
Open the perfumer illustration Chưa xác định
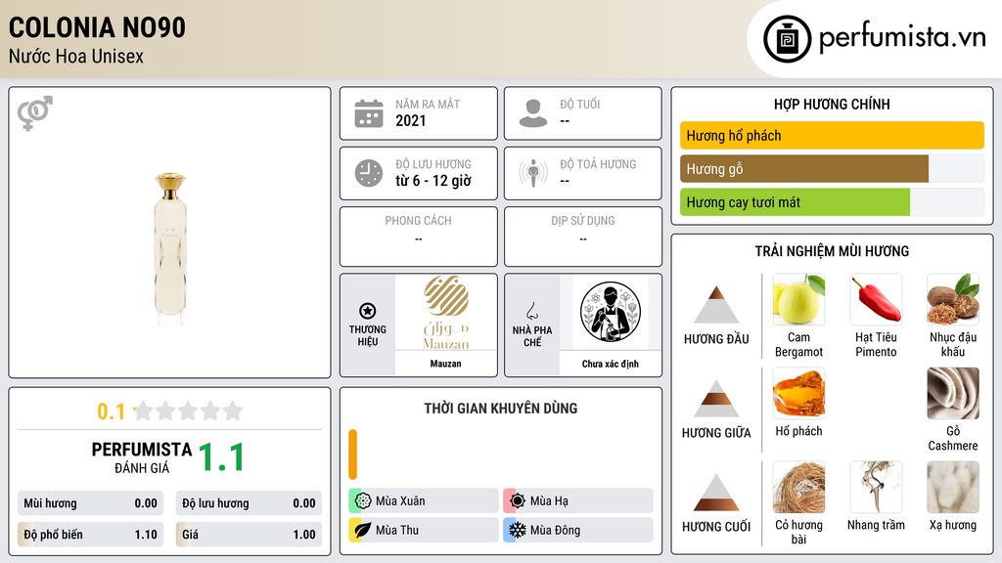point(611,312)
